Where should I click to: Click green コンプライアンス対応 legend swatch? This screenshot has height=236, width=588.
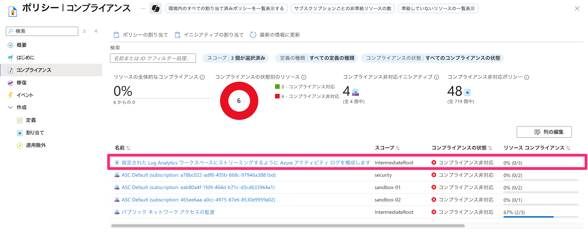tap(277, 86)
